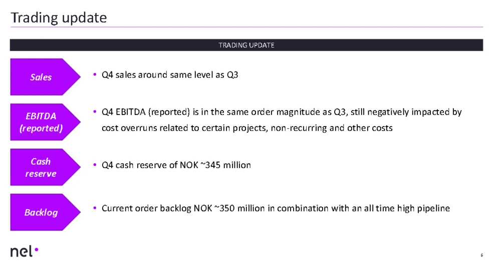
Task: Click the pink dot in the nel logo
Action: [x=37, y=248]
